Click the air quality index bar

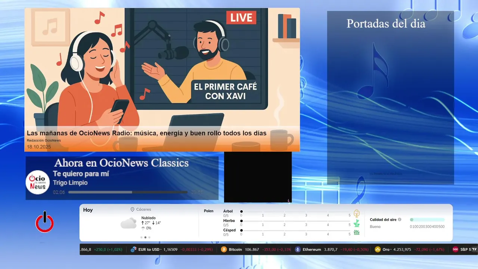pyautogui.click(x=427, y=220)
